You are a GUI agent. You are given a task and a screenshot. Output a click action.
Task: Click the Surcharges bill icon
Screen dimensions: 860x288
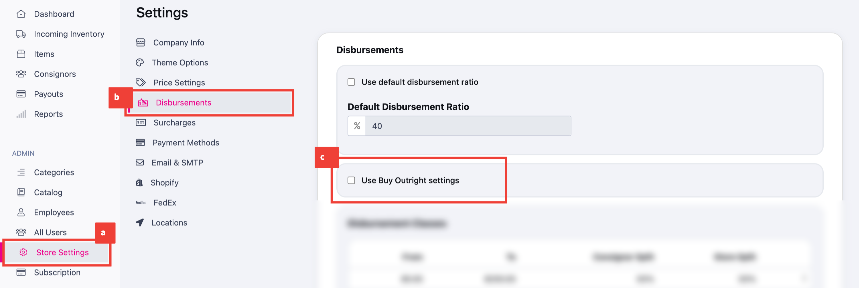pyautogui.click(x=141, y=123)
